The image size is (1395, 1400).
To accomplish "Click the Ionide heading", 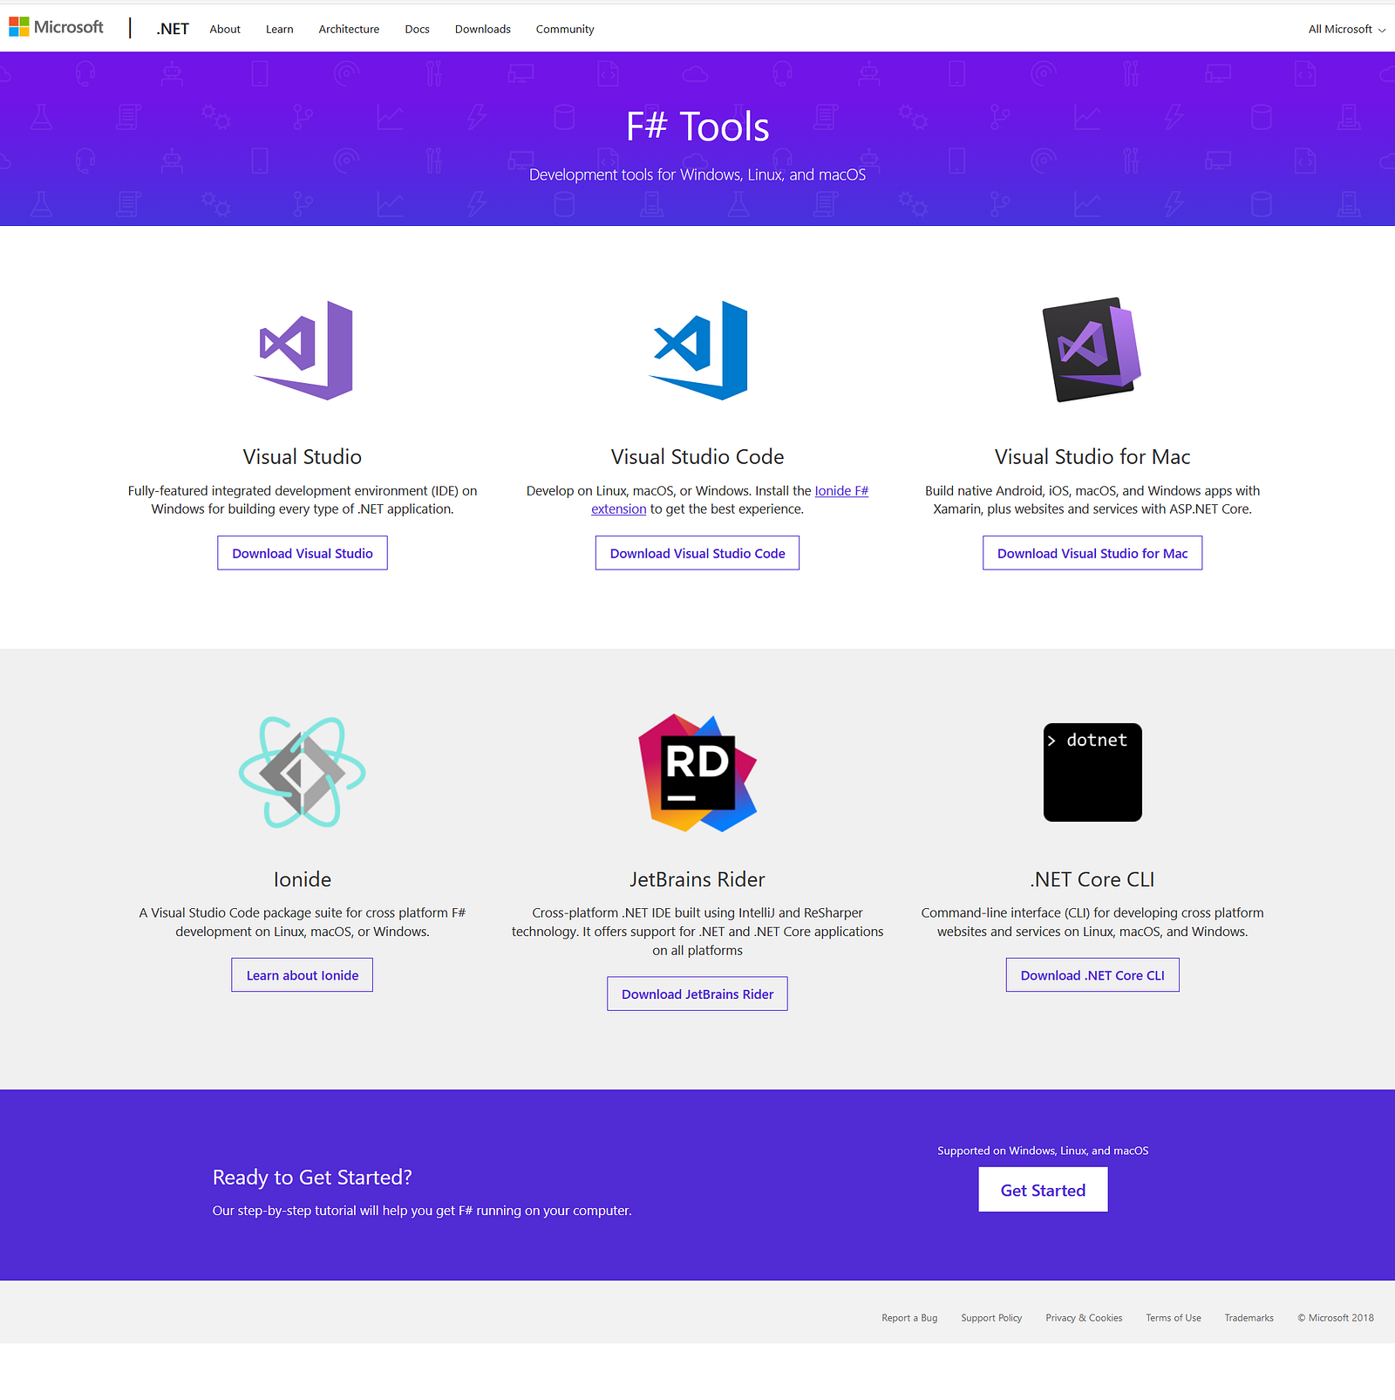I will [303, 879].
